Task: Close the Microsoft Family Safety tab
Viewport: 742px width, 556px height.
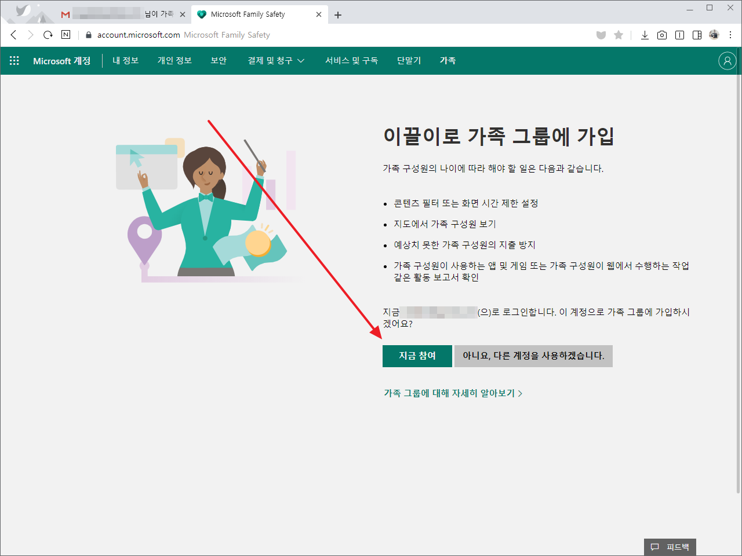Action: tap(319, 14)
